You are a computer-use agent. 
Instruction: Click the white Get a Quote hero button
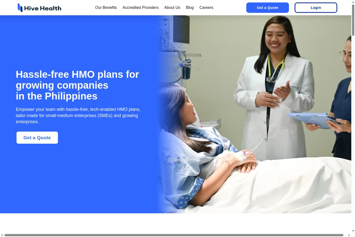pyautogui.click(x=37, y=138)
